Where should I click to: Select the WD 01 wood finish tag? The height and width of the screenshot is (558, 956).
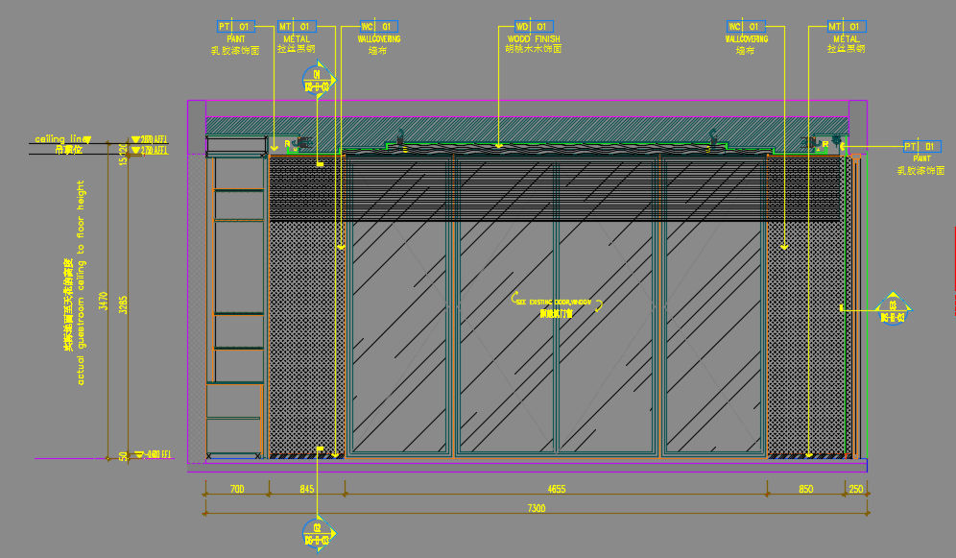532,26
